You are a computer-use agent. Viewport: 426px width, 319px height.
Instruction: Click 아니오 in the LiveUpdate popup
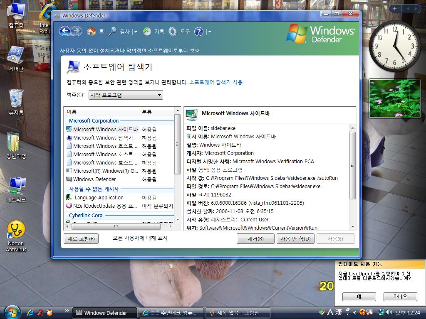point(400,297)
